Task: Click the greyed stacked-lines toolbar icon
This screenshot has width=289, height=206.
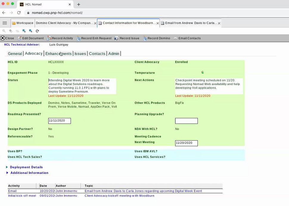Action: tap(17, 31)
